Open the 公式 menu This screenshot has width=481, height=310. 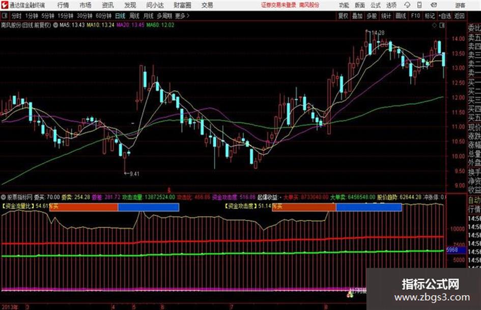coord(375,5)
